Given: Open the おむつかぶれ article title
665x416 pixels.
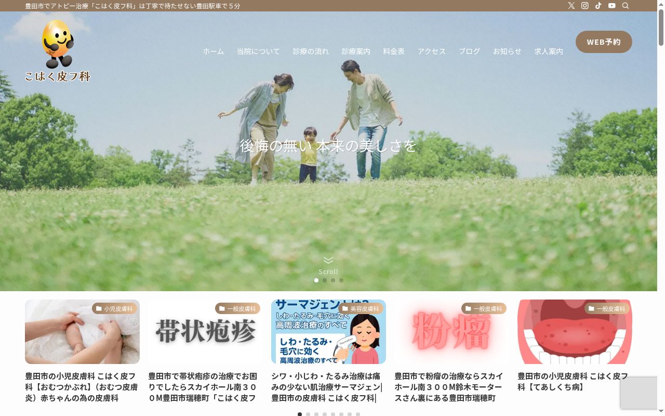Looking at the screenshot, I should (x=82, y=387).
